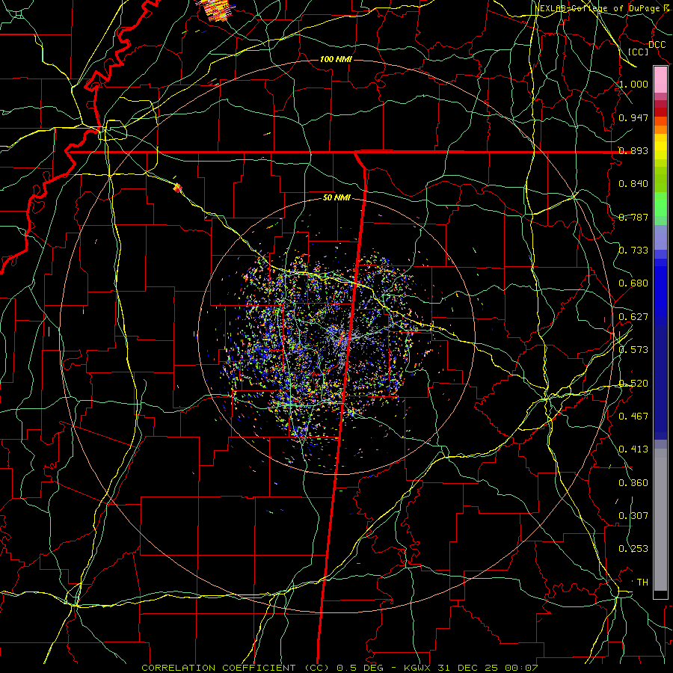The height and width of the screenshot is (673, 673).
Task: Select the 0.893 legend value
Action: point(633,150)
